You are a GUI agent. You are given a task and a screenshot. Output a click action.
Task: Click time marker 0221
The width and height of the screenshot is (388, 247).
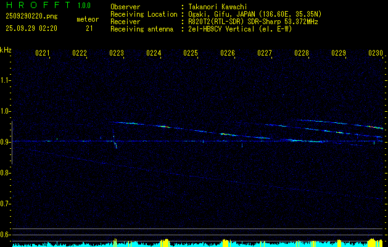click(43, 53)
